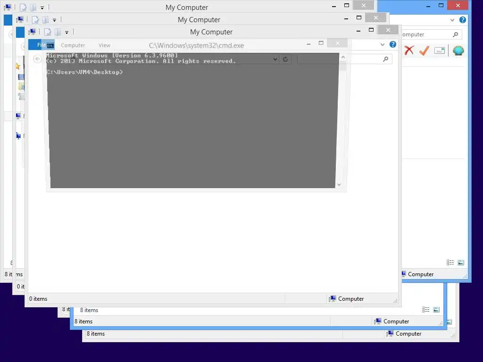This screenshot has height=362, width=483.
Task: Open the Customize Quick Access dropdown in the frontmost My Computer title bar
Action: pyautogui.click(x=67, y=33)
